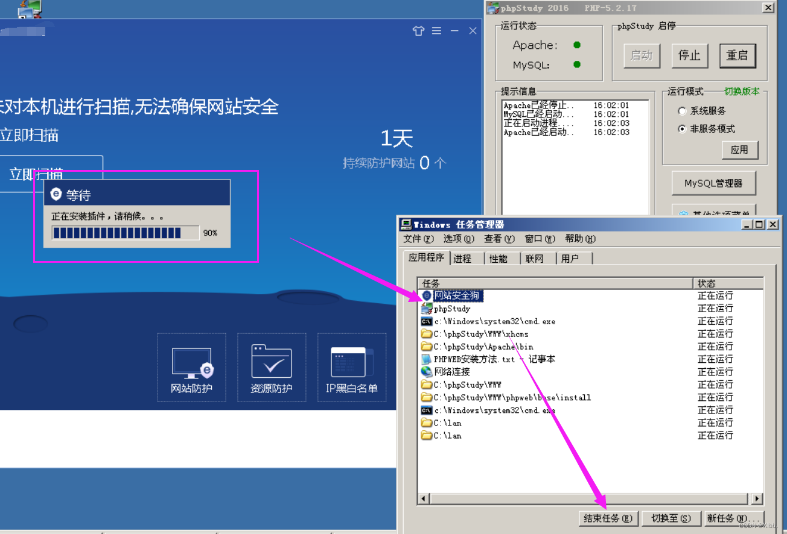Click the 结束任务(E) button
The image size is (787, 534).
click(x=607, y=518)
